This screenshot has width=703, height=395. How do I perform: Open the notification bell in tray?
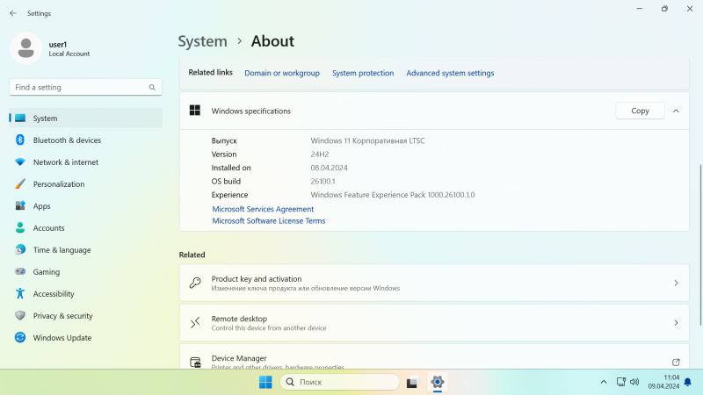688,382
